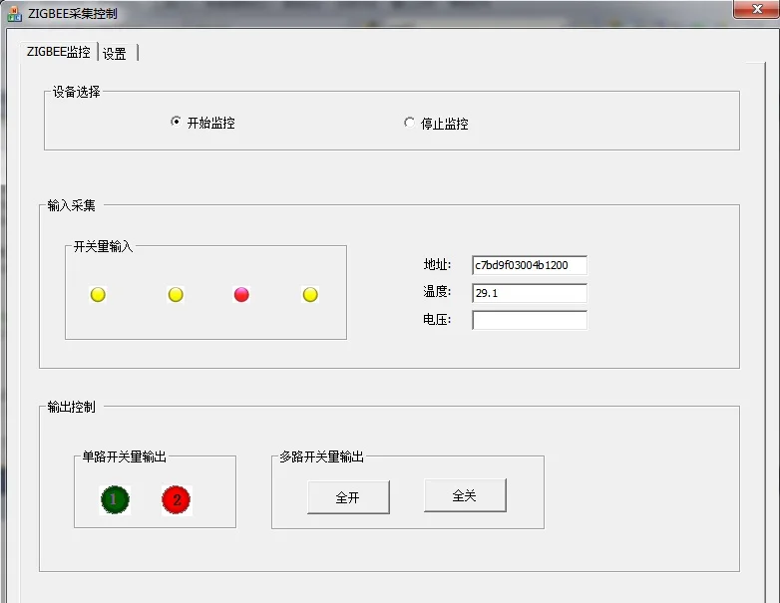Click the red switch input indicator
Viewport: 780px width, 603px height.
point(241,295)
